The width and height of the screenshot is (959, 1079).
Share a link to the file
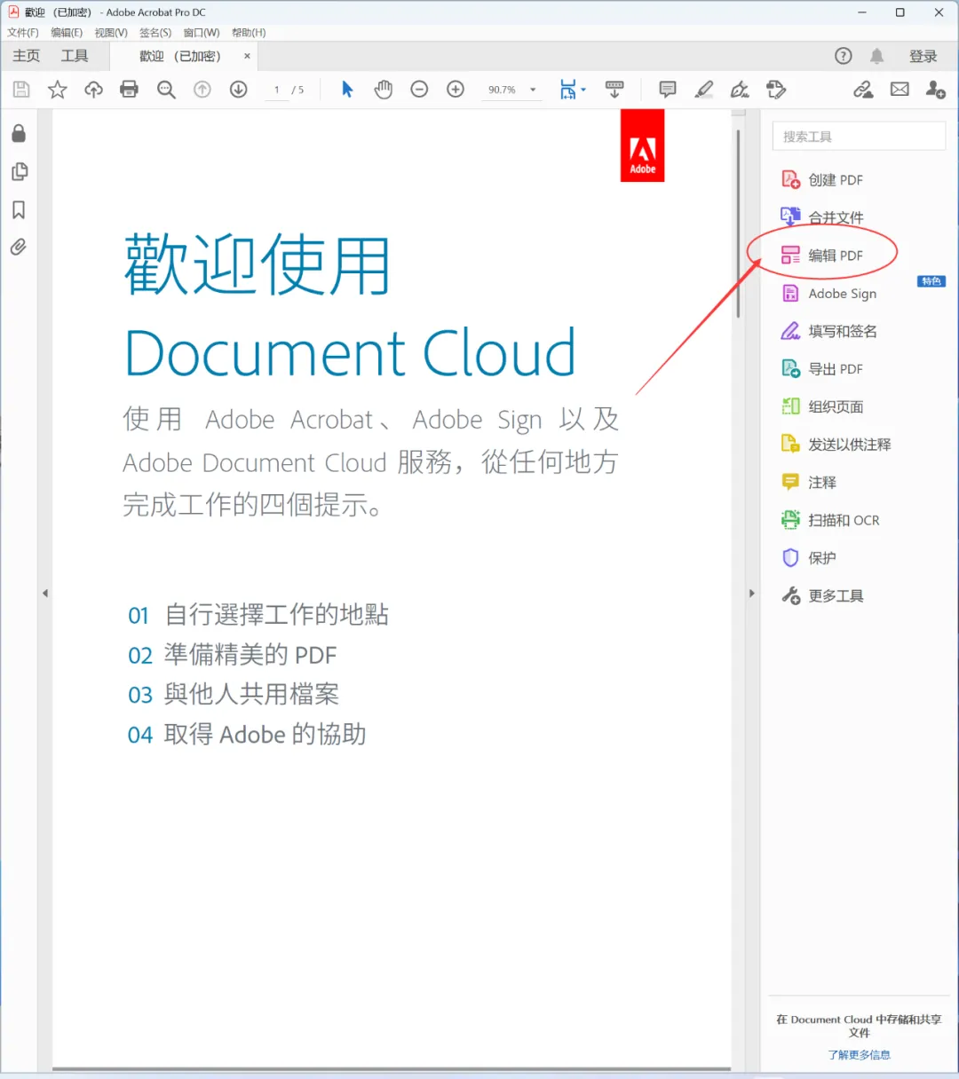pyautogui.click(x=863, y=90)
